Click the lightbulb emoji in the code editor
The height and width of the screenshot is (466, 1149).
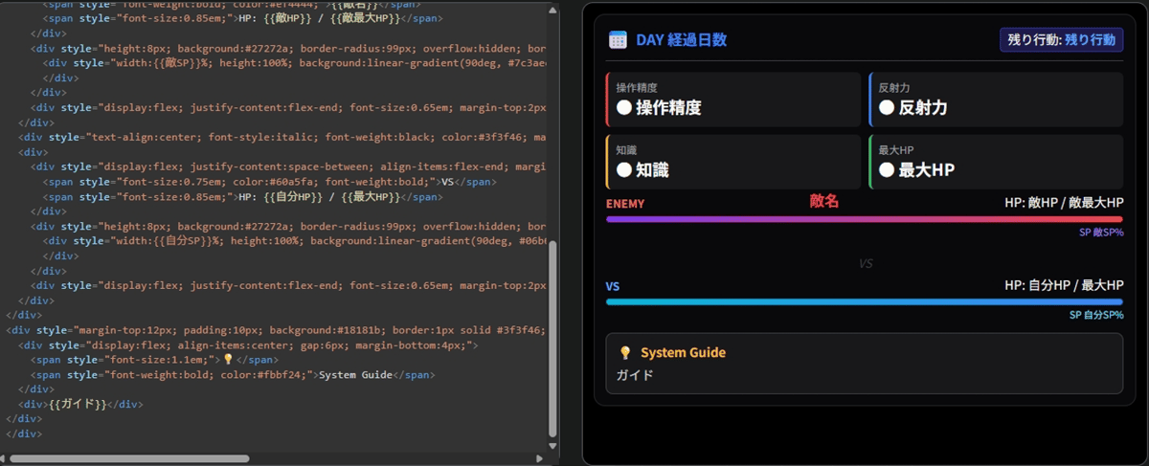click(x=228, y=360)
